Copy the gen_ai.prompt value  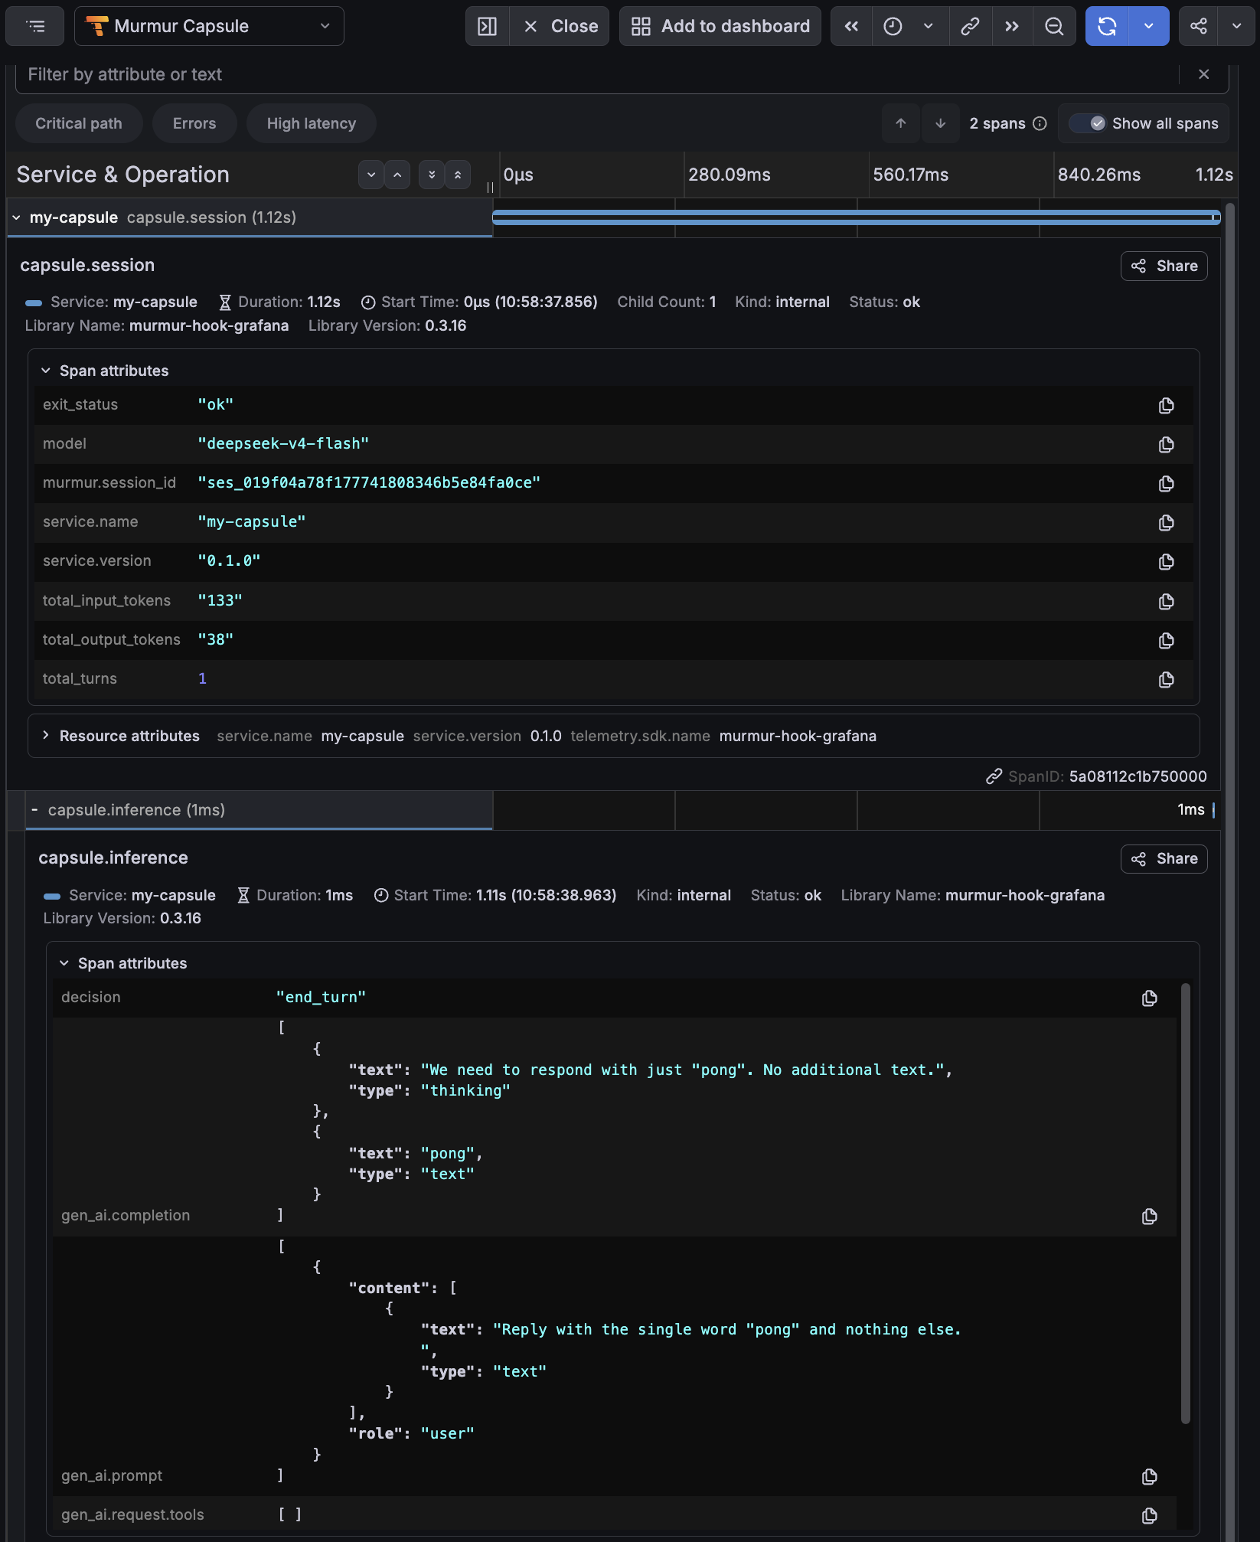1149,1476
